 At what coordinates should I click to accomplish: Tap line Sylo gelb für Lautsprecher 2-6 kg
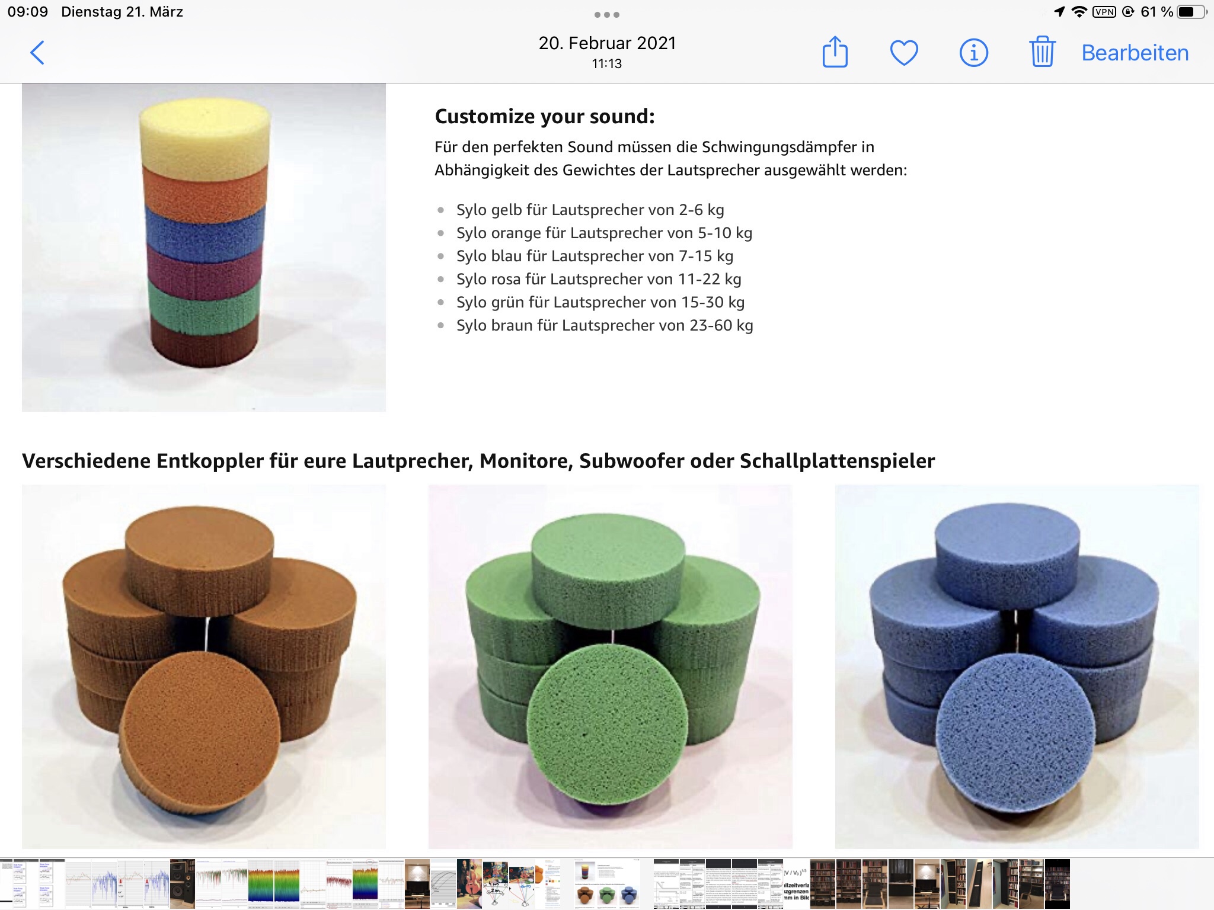click(x=590, y=210)
